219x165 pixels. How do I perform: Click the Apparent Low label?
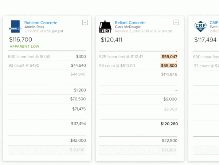24,47
